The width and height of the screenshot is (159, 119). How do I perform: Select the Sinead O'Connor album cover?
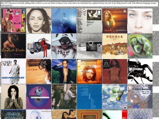tap(39, 114)
